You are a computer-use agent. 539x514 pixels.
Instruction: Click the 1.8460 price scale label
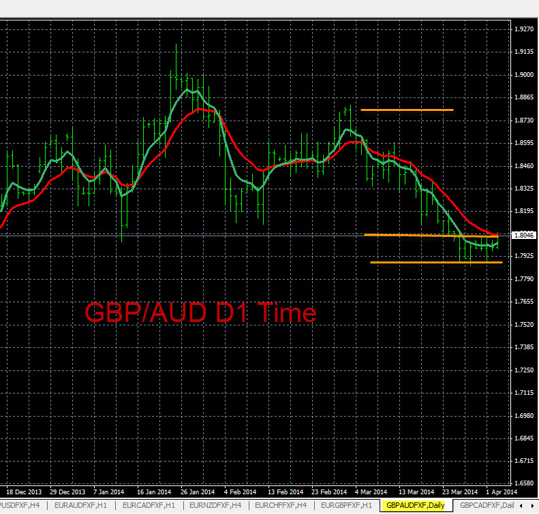coord(524,166)
